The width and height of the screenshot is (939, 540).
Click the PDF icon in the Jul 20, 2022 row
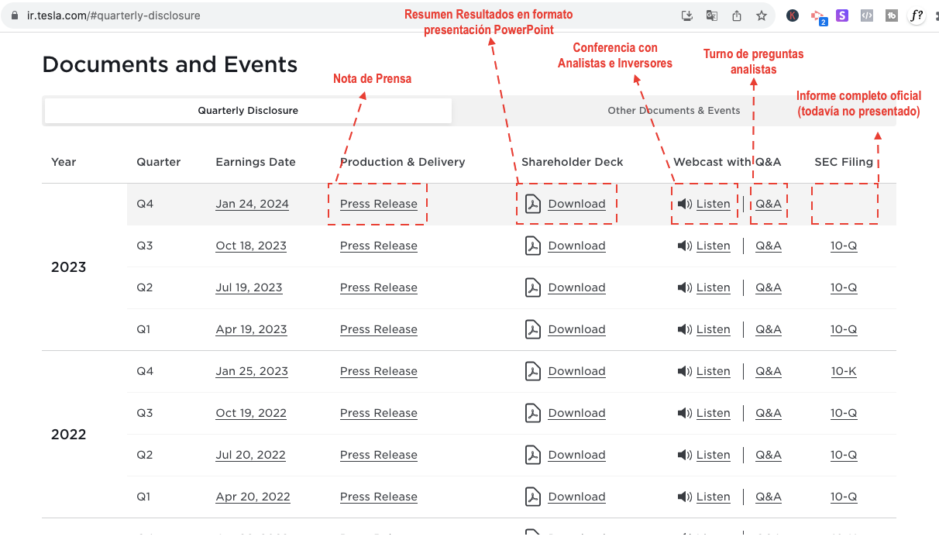click(x=532, y=455)
